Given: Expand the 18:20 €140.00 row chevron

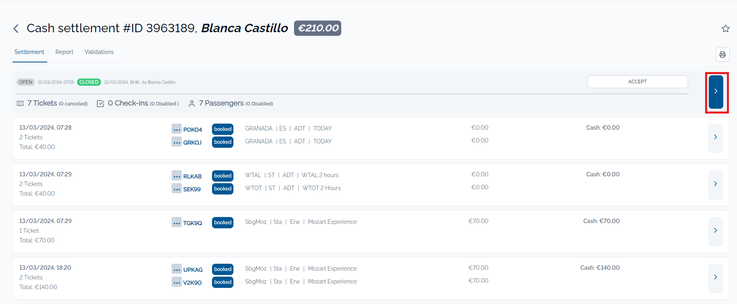Looking at the screenshot, I should (715, 277).
